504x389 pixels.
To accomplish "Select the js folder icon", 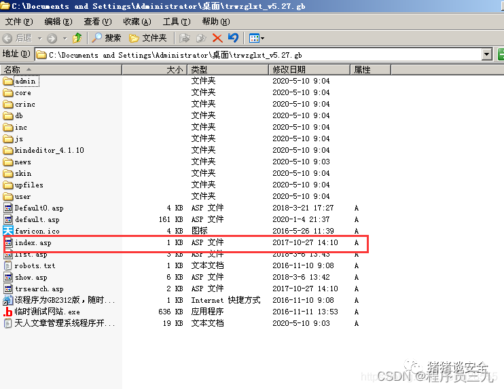I will coord(8,138).
